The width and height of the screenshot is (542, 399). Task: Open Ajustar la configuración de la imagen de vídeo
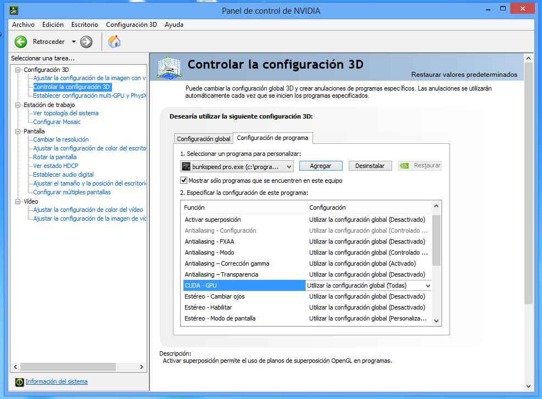[90, 218]
